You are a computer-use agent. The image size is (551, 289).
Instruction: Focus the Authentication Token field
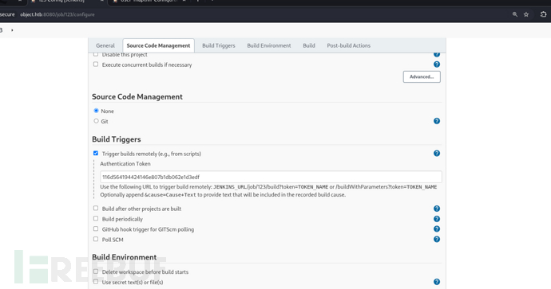tap(271, 177)
